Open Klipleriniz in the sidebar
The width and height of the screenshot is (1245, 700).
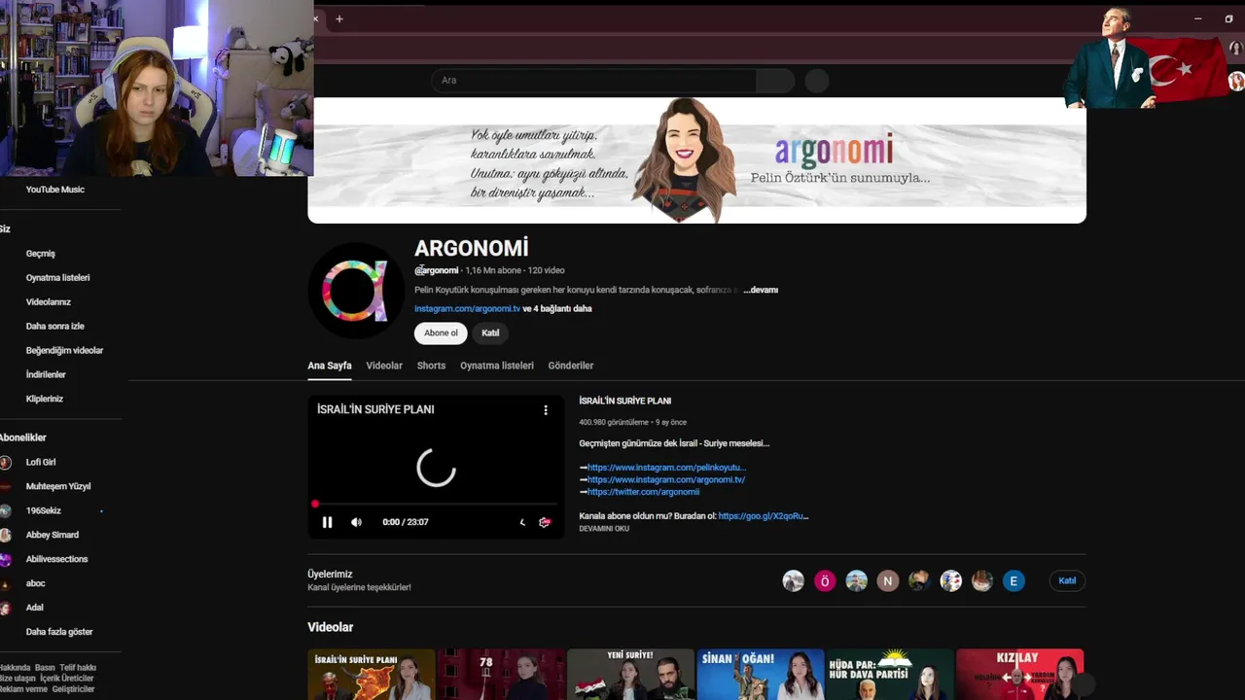[x=45, y=400]
